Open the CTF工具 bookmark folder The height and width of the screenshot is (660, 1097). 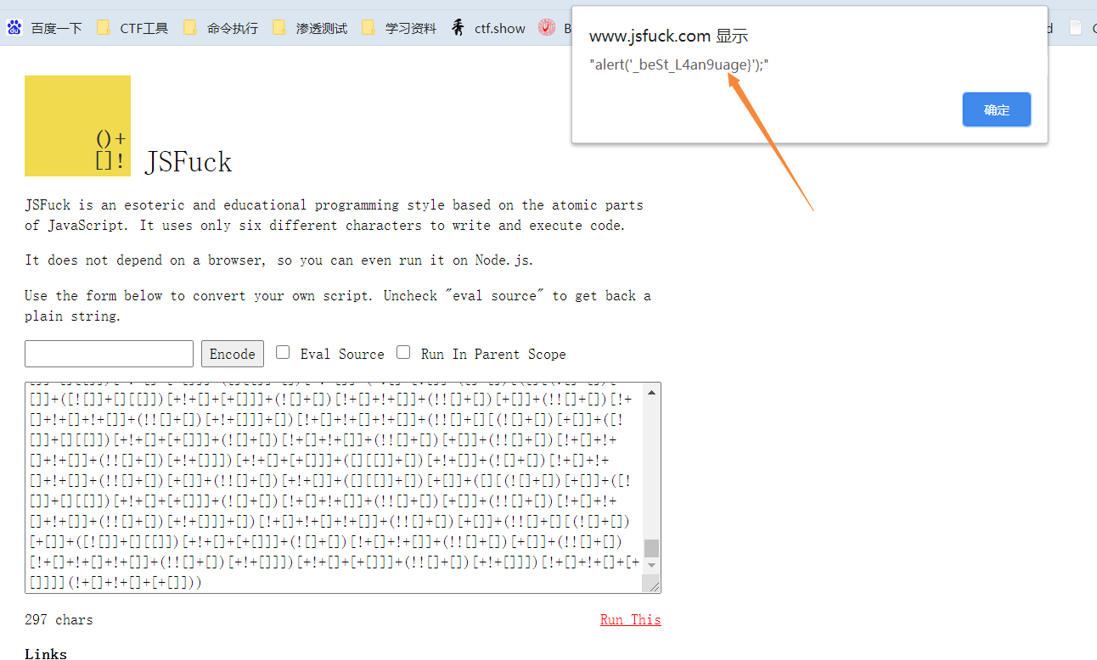132,28
